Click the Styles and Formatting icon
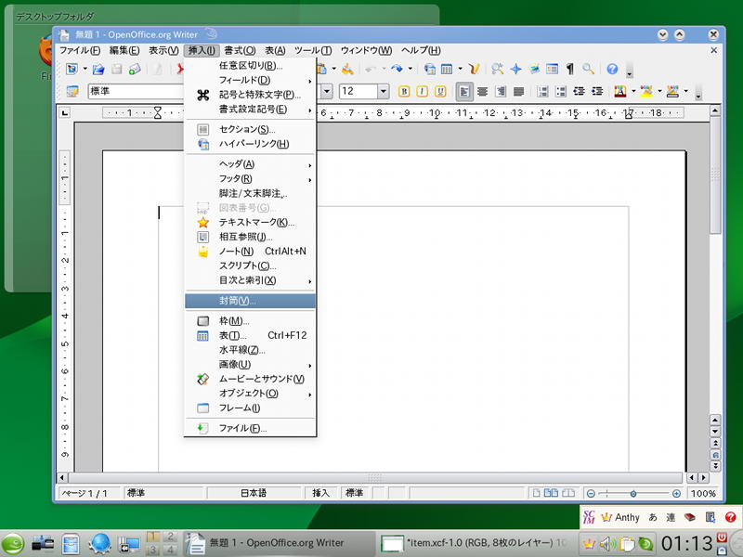The height and width of the screenshot is (557, 743). (72, 91)
